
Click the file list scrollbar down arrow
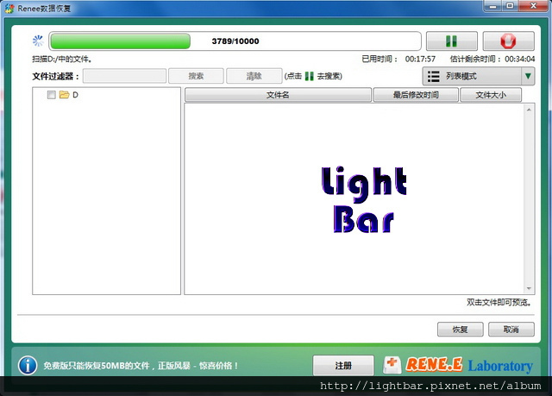click(529, 288)
